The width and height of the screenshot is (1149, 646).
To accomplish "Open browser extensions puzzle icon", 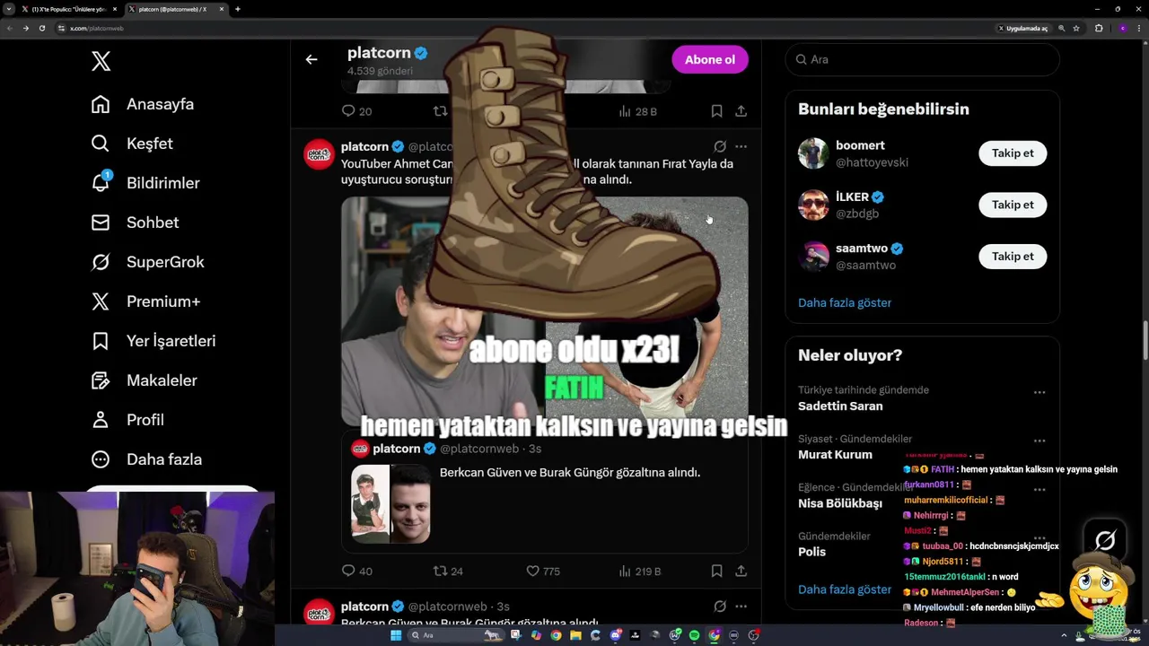I will pyautogui.click(x=1099, y=28).
